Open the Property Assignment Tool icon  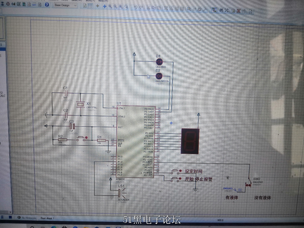click(226, 10)
